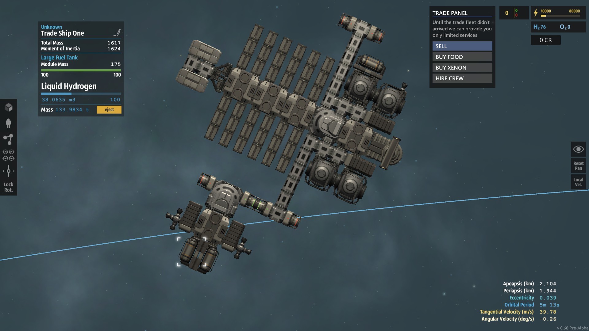Click the SELL button in Trade Panel

coord(462,46)
